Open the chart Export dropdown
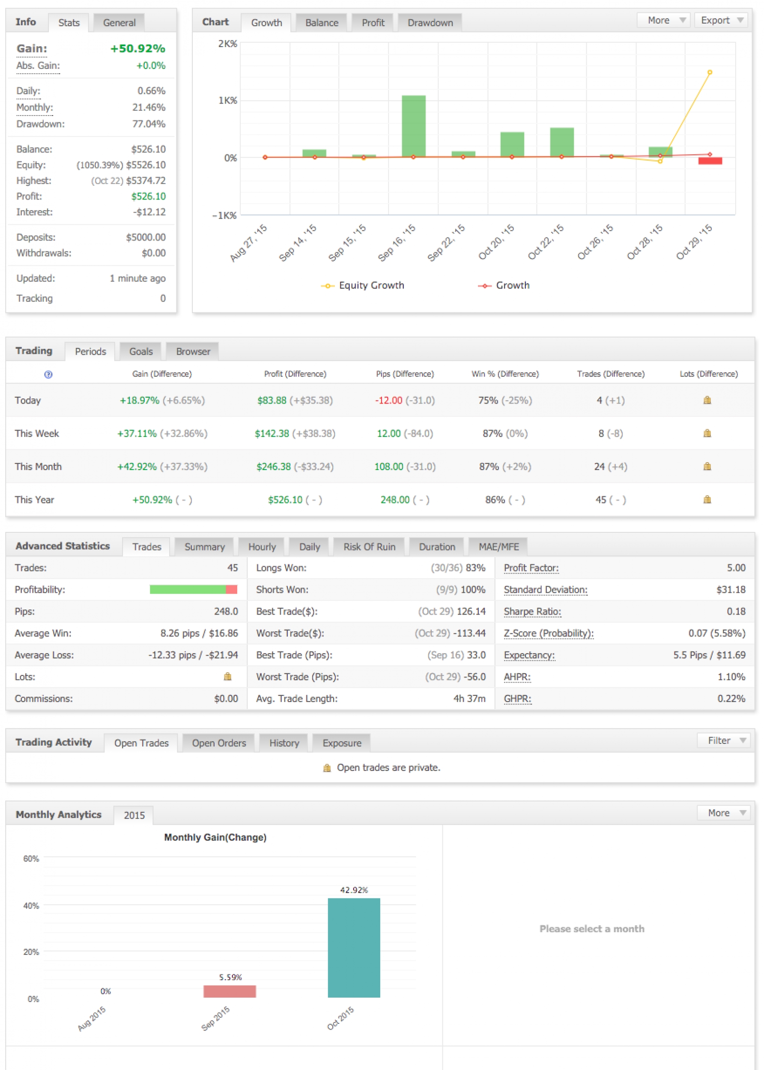This screenshot has height=1070, width=764. tap(721, 20)
